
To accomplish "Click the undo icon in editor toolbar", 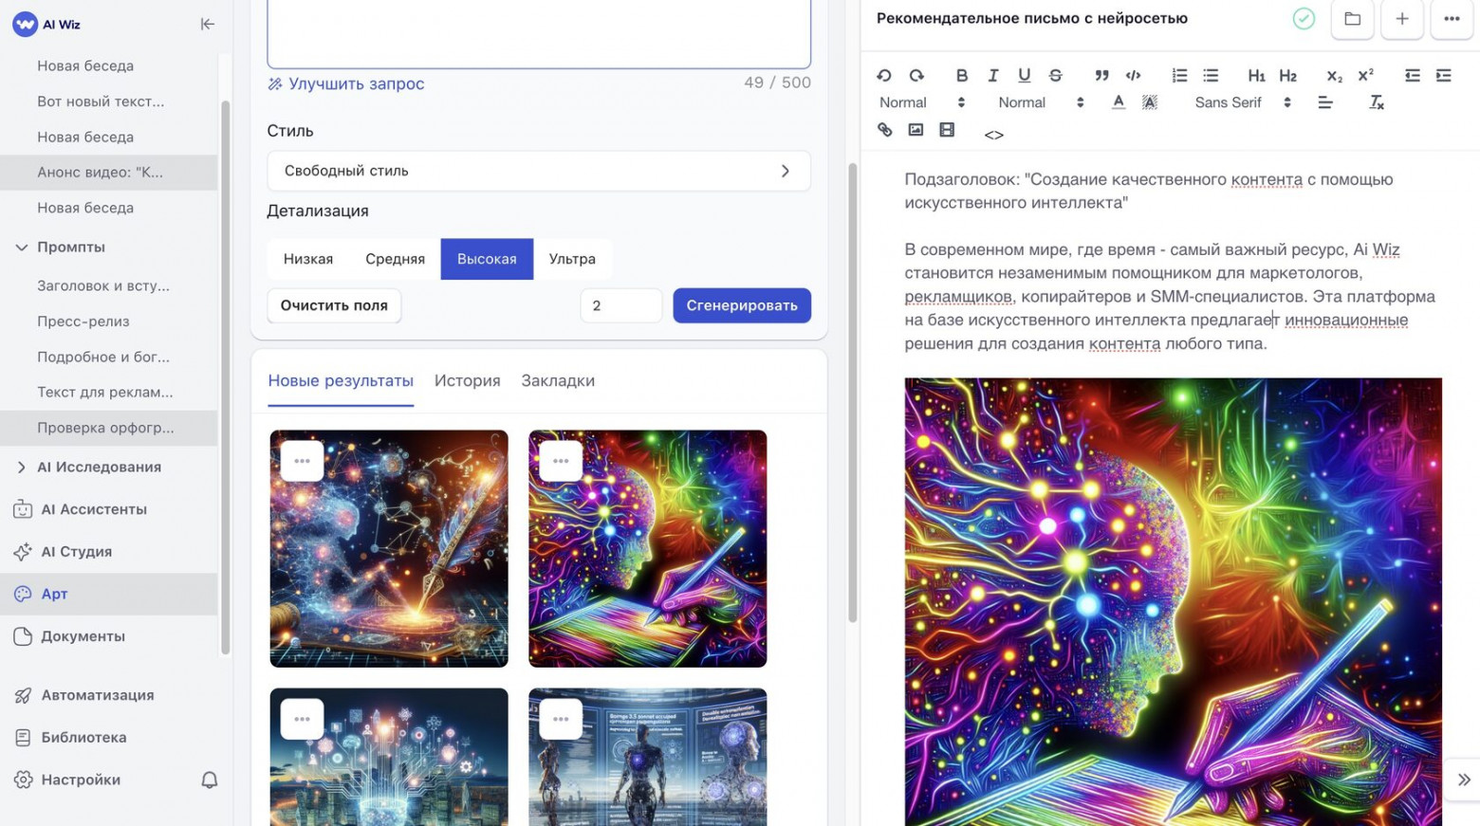I will click(x=884, y=75).
